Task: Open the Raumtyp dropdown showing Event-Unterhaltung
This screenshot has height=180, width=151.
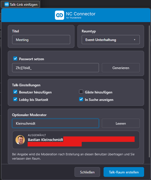Action: 111,40
